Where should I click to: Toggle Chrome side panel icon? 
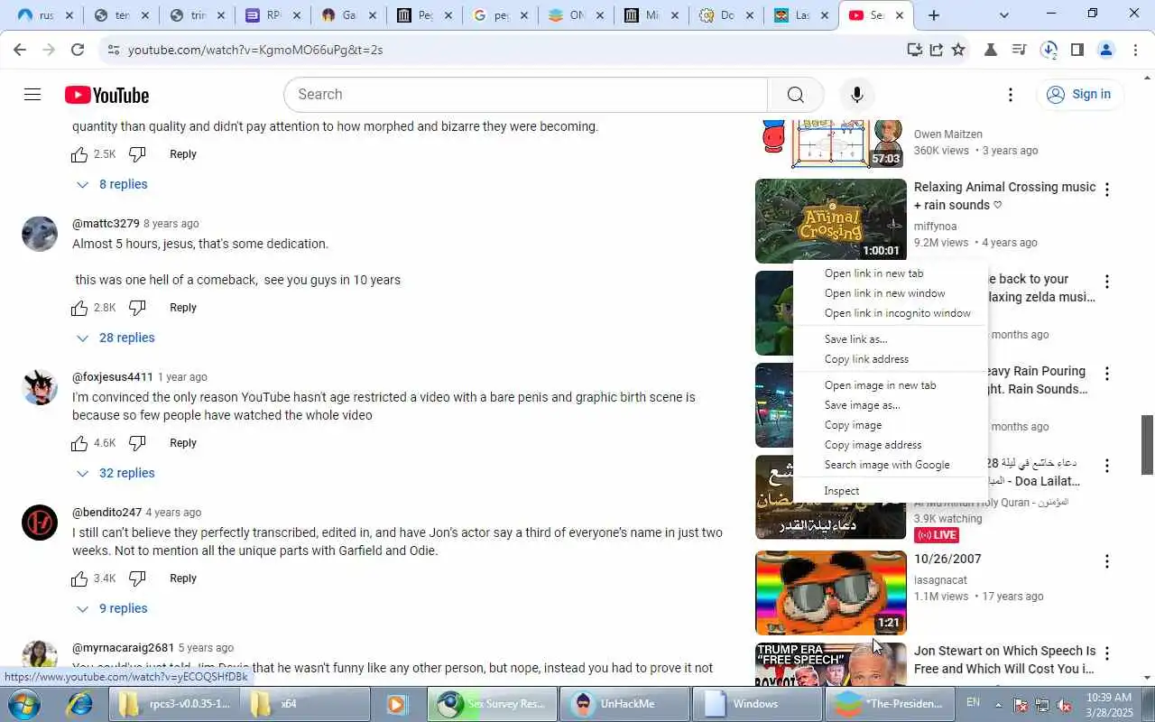[x=1076, y=50]
